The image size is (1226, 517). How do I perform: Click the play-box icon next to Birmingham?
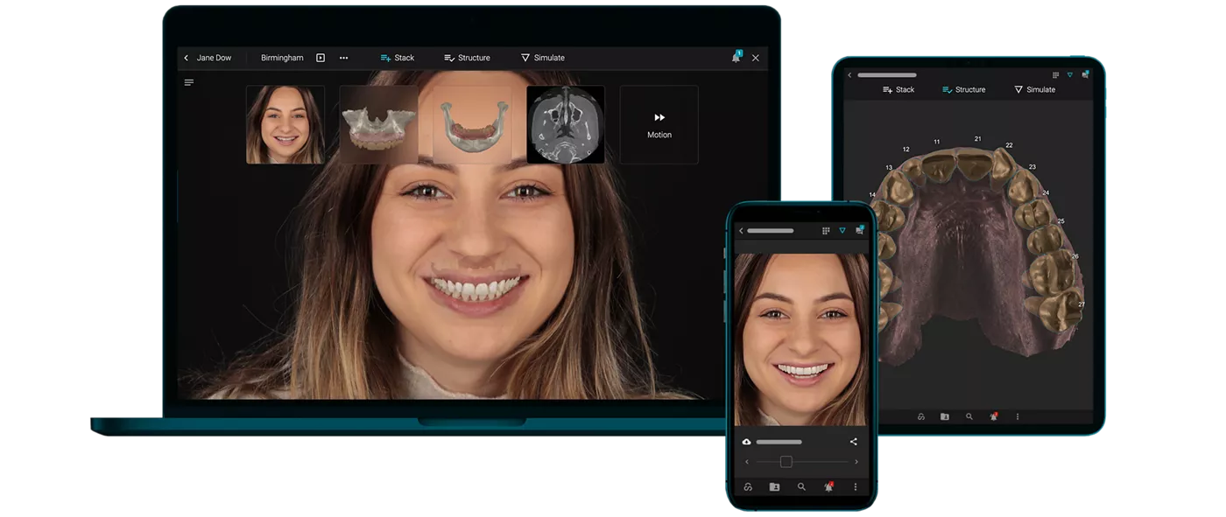tap(321, 58)
